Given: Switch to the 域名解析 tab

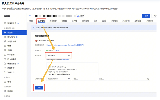Looking at the screenshot, I should click(53, 21).
